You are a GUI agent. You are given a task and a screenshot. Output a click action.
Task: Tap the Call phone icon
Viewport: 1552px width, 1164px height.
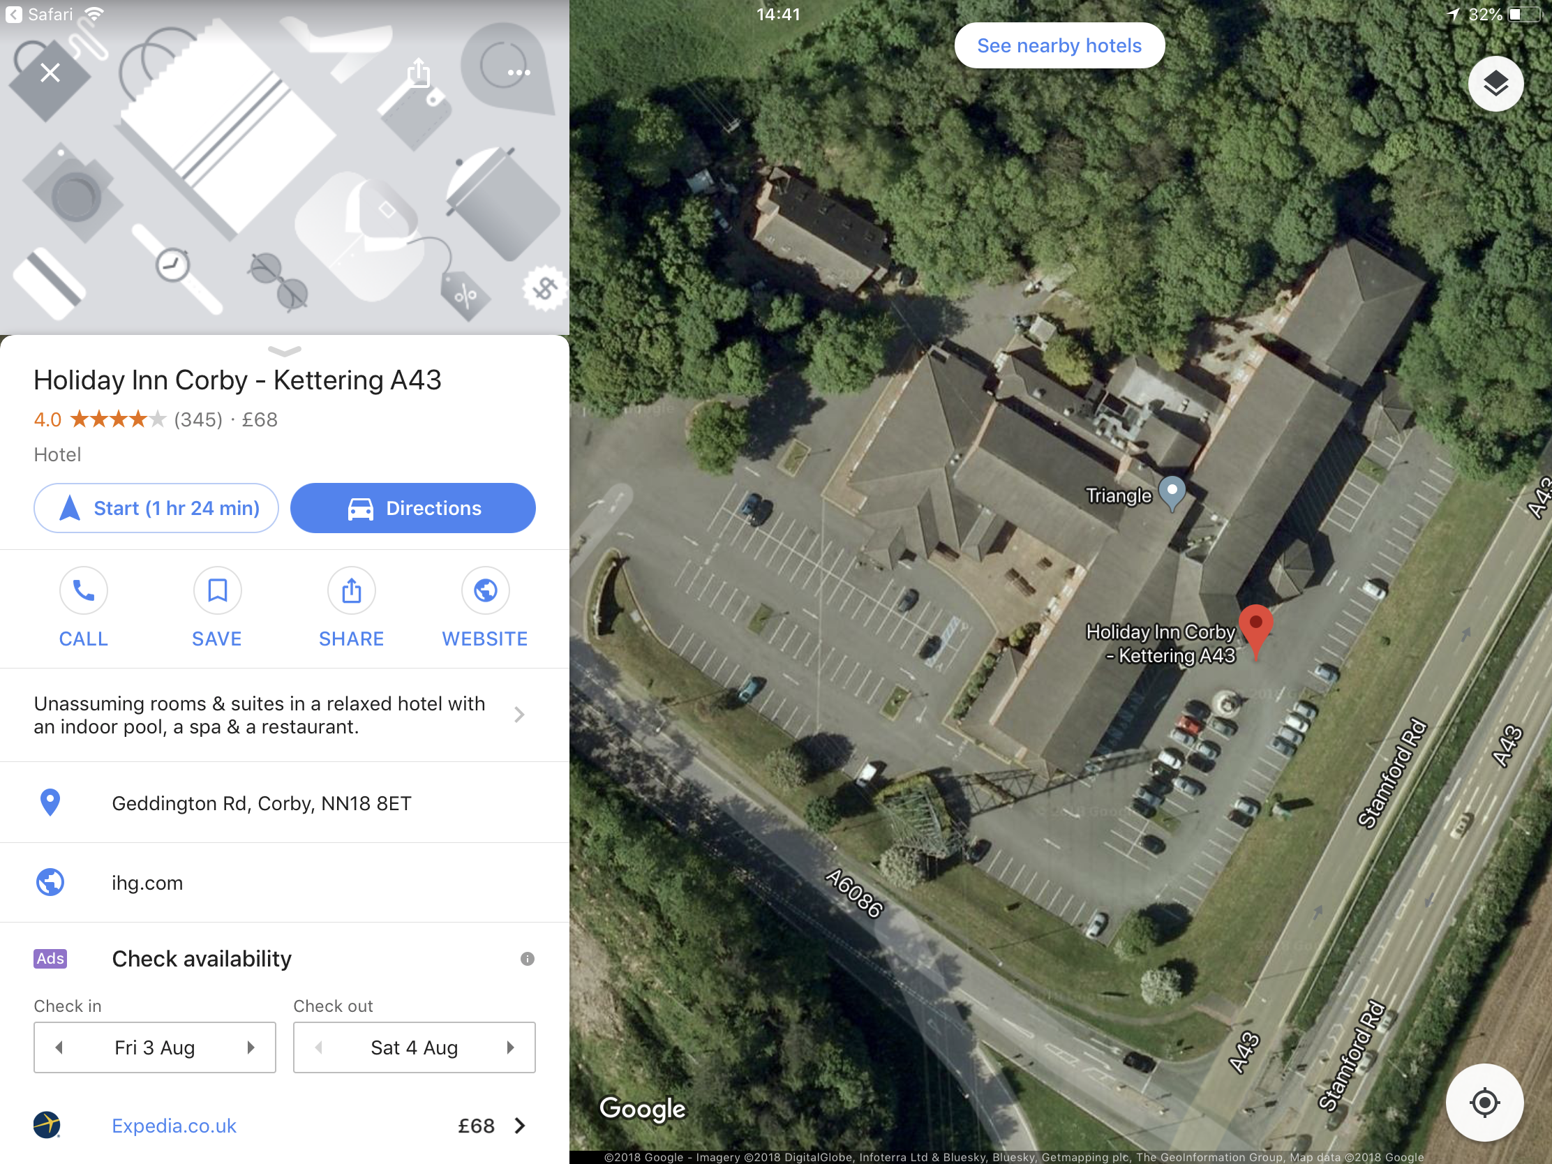click(84, 591)
